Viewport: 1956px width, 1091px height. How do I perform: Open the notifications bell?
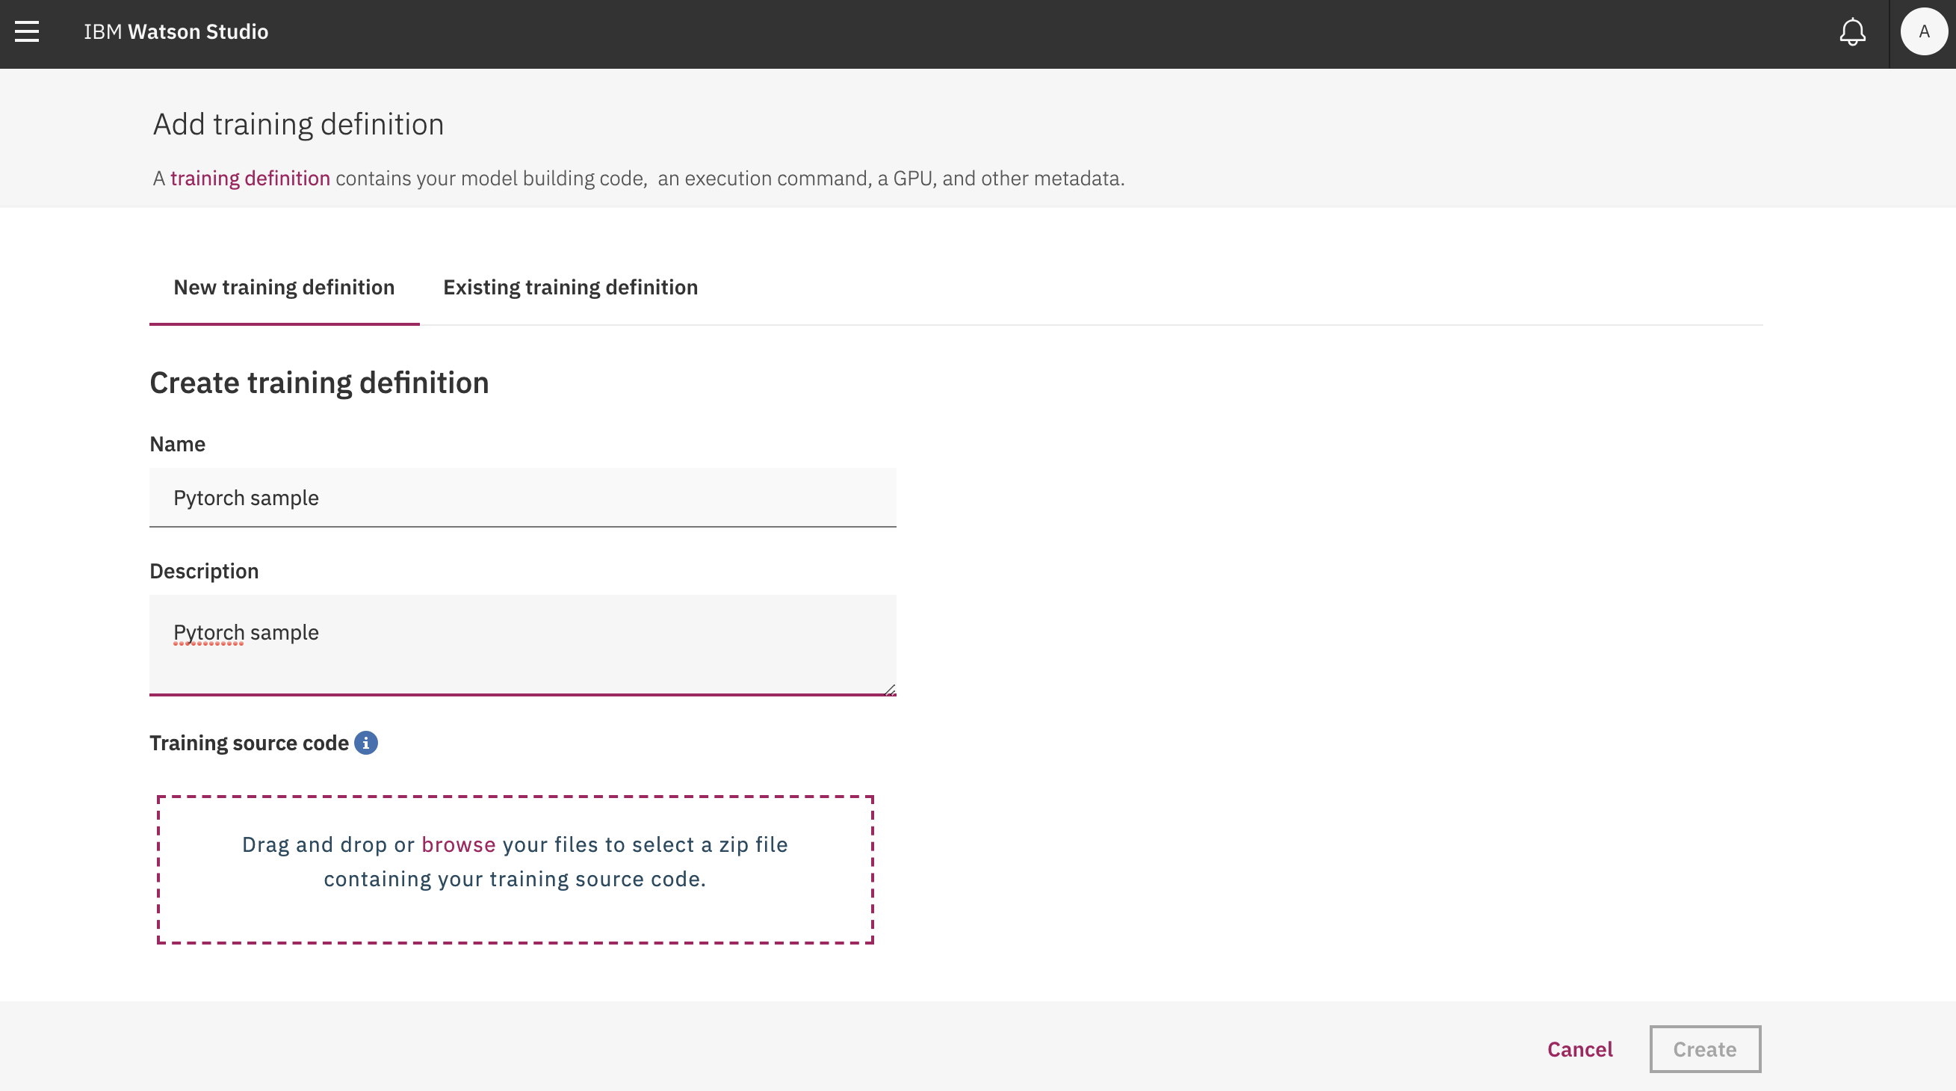click(1852, 32)
